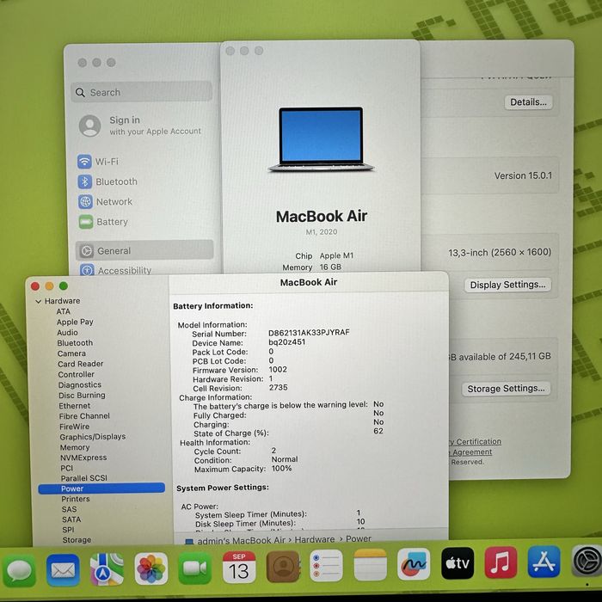Select FireWire in Hardware list
The height and width of the screenshot is (602, 602).
pos(75,427)
